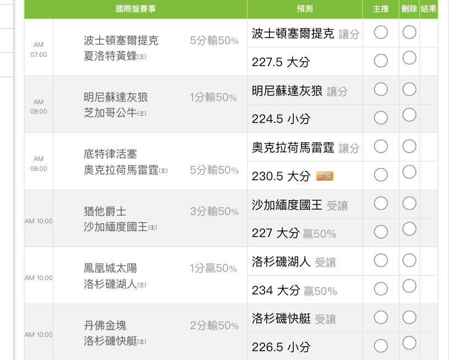Select 主推 radio for 234 大分 贏50%
The height and width of the screenshot is (360, 452).
(x=380, y=289)
